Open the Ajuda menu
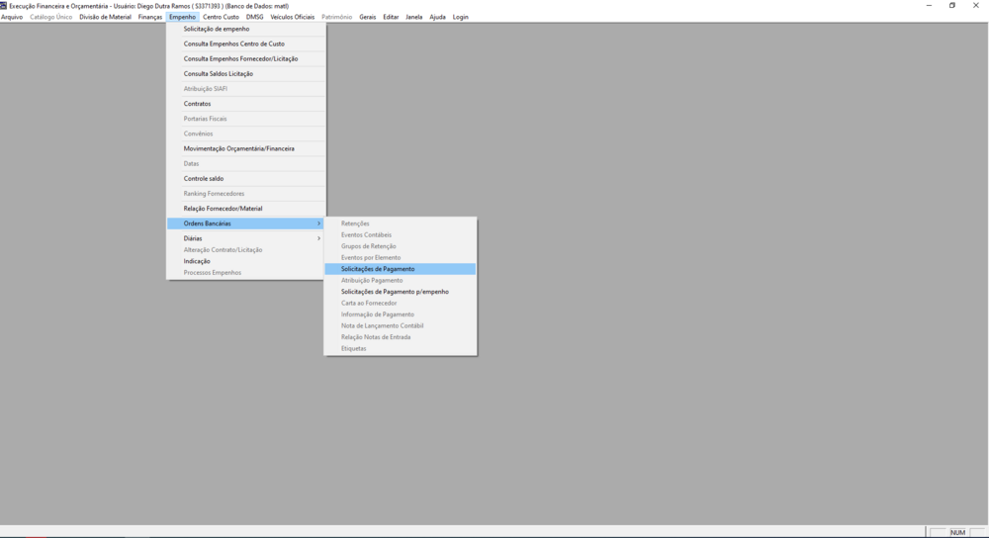The image size is (989, 538). coord(437,17)
